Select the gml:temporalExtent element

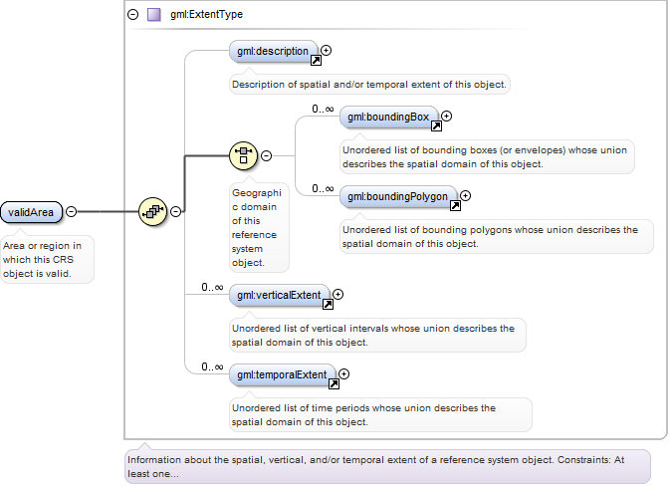point(282,375)
